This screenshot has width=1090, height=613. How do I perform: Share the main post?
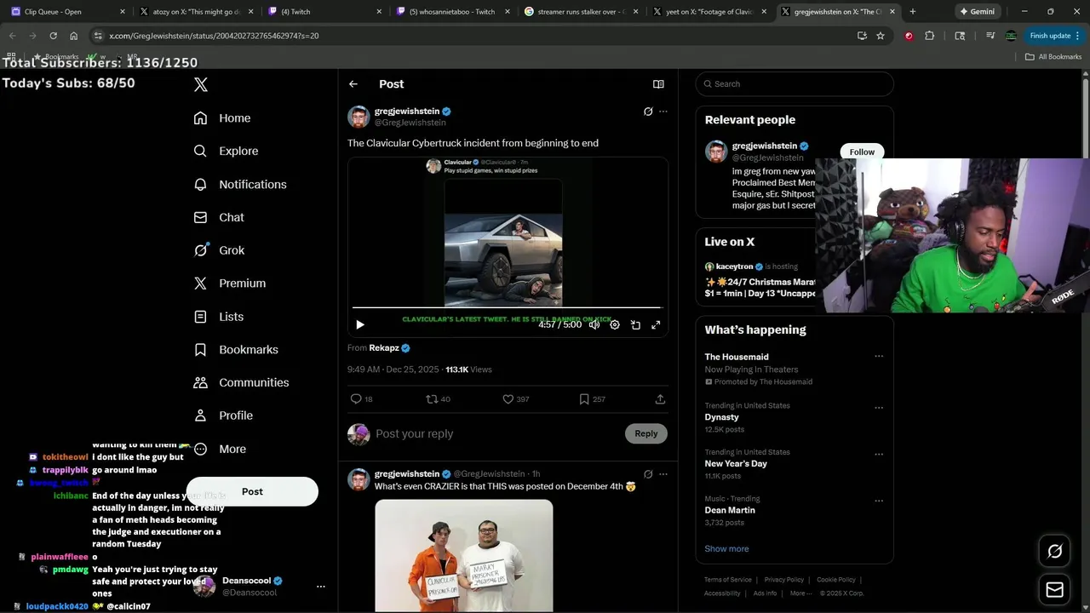click(x=660, y=398)
